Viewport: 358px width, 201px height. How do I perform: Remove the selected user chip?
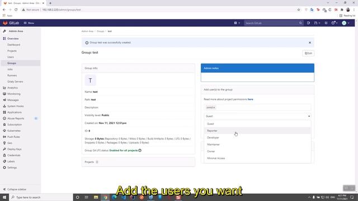click(214, 108)
